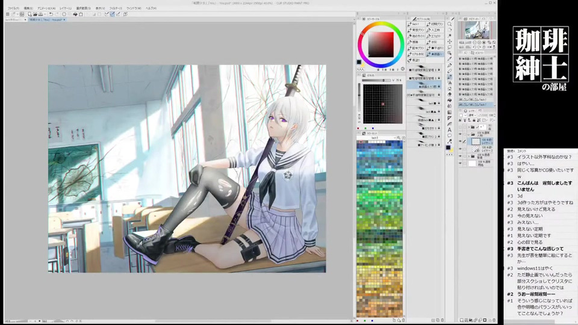
Task: Open the Filter menu
Action: pyautogui.click(x=115, y=8)
